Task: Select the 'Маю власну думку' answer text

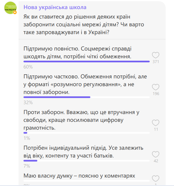Action: point(79,176)
